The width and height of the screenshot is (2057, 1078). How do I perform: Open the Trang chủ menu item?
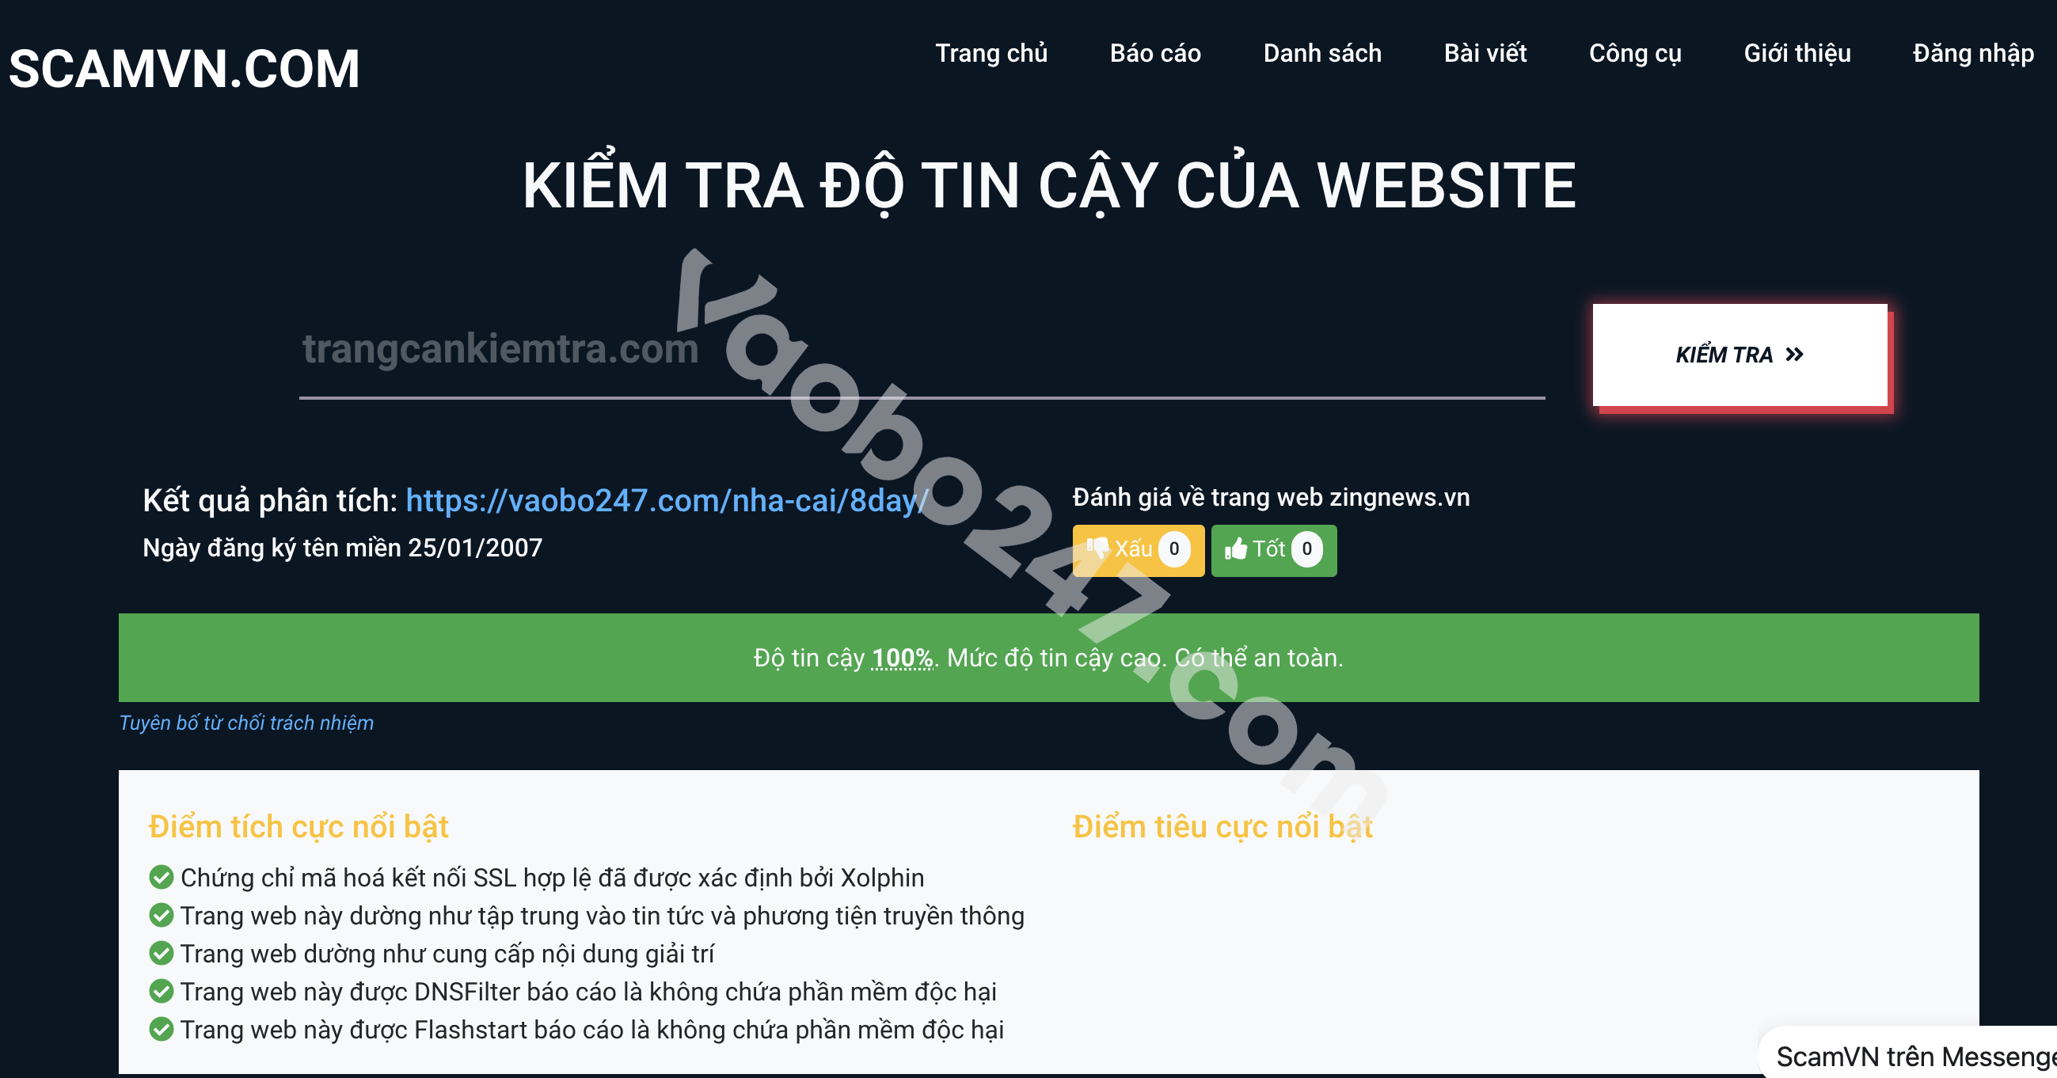990,53
